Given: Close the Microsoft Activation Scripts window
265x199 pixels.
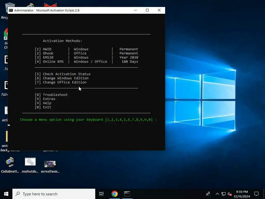Looking at the screenshot, I should coord(159,10).
